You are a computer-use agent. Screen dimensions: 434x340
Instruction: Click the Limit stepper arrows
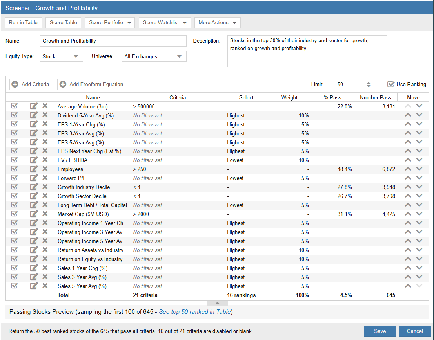click(x=369, y=85)
